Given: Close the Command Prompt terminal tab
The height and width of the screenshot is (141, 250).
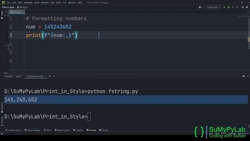Looking at the screenshot, I should pos(45,76).
